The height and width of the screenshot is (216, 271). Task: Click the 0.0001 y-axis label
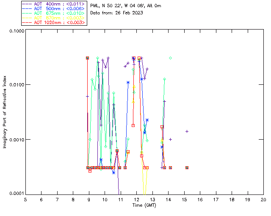coord(17,194)
